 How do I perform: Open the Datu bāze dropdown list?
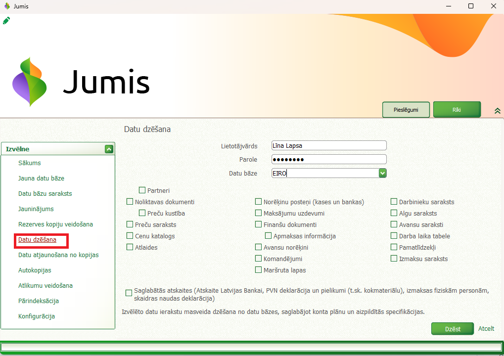tap(382, 173)
